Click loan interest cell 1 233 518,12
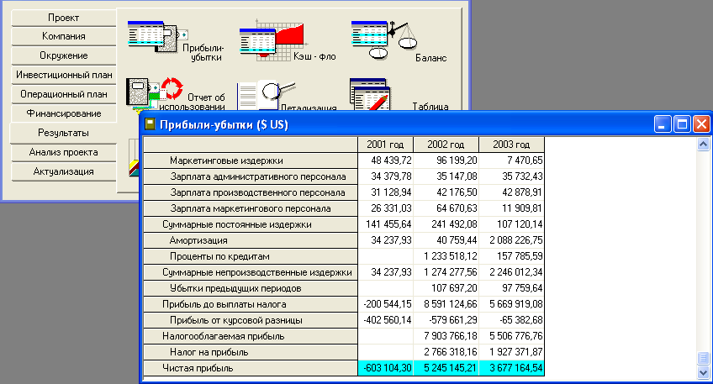Viewport: 713px width, 384px height. tap(446, 256)
